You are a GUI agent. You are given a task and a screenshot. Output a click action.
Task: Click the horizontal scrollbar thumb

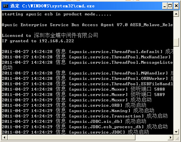click(71, 138)
